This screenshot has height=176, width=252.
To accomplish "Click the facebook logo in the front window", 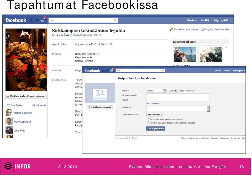I will click(x=92, y=71).
